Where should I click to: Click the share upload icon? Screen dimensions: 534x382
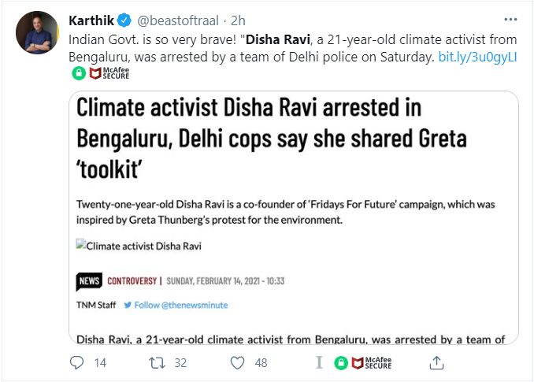[x=436, y=363]
